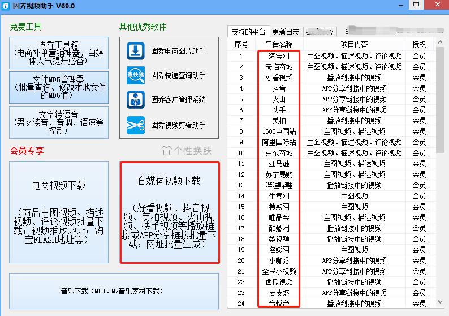Open the 固乔视频剪辑助手 text link
Viewport: 449px width, 316px height.
pyautogui.click(x=178, y=125)
